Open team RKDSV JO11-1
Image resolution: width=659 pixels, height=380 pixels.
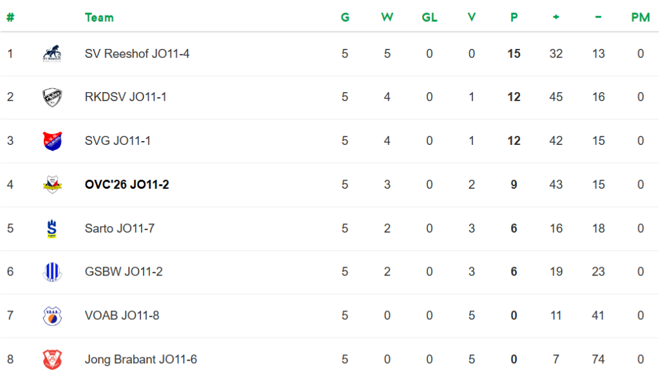125,97
